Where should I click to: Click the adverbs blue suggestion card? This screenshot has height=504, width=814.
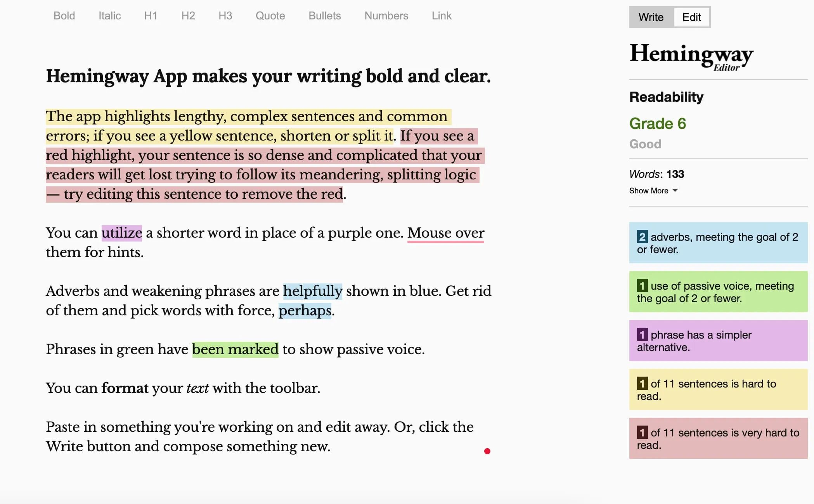[719, 242]
